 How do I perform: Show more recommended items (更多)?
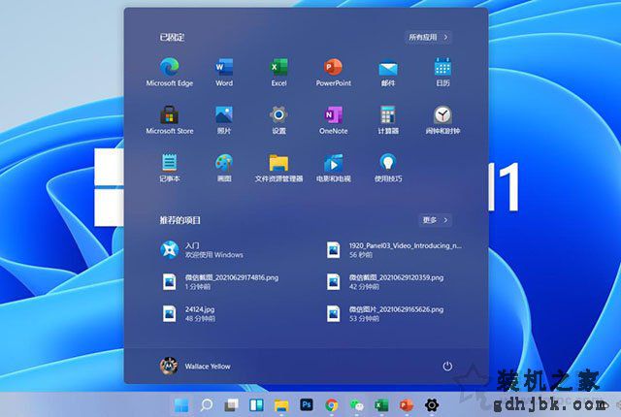(x=435, y=220)
